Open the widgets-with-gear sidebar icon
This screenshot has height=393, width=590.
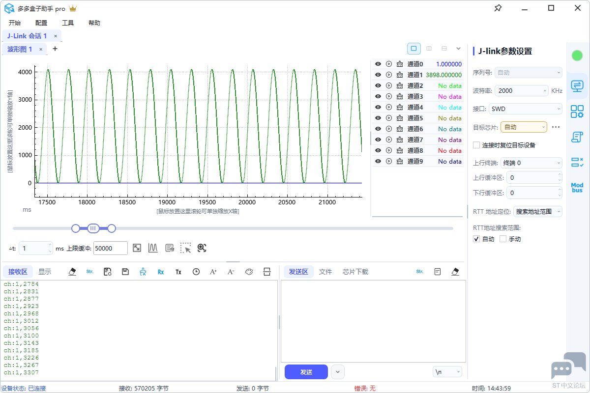point(577,112)
